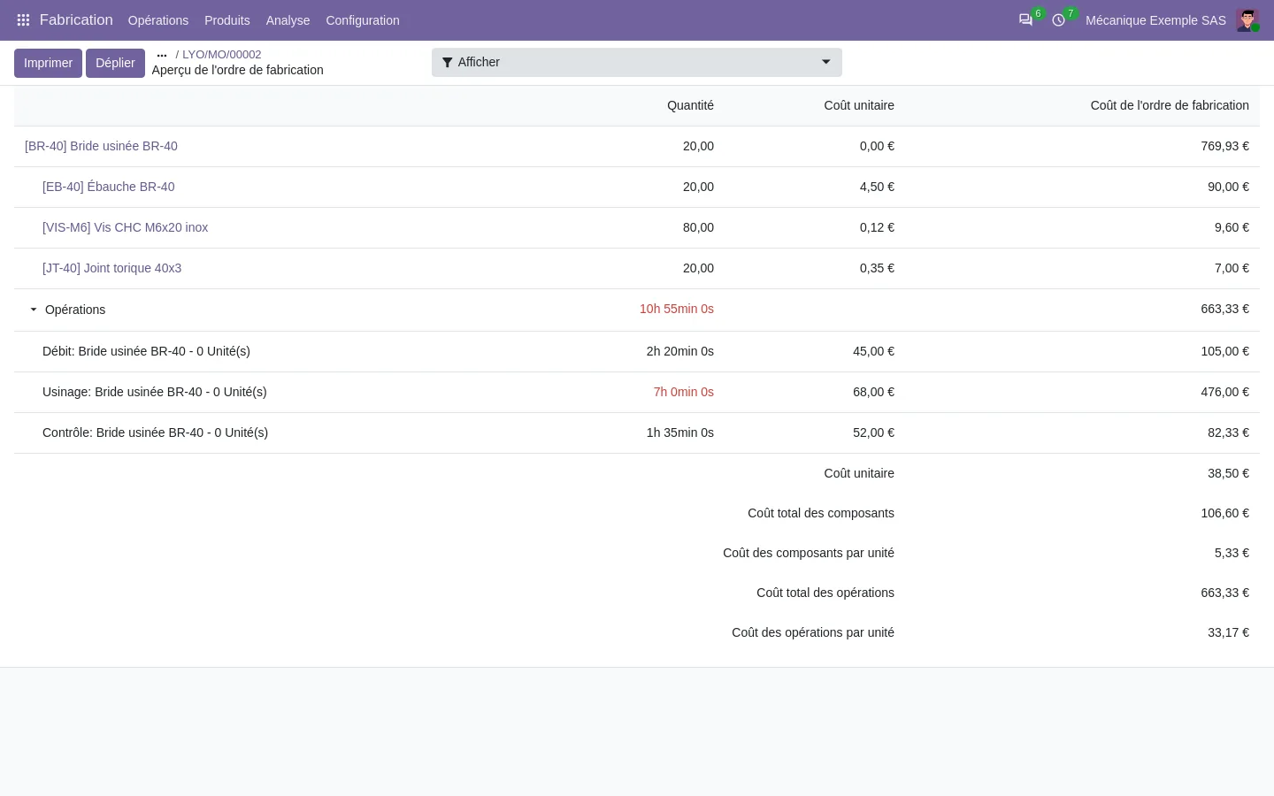Click the 80,00 quantity cell
1274x796 pixels.
pos(698,227)
